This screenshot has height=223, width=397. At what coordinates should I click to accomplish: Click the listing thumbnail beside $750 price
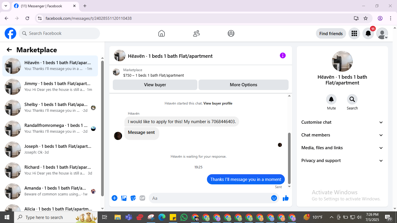[x=116, y=72]
